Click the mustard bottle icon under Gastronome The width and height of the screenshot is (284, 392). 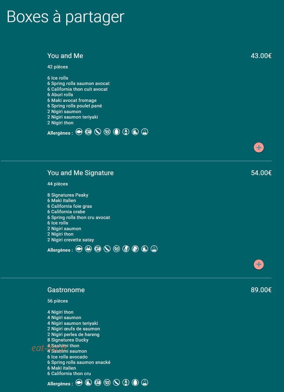(x=126, y=383)
